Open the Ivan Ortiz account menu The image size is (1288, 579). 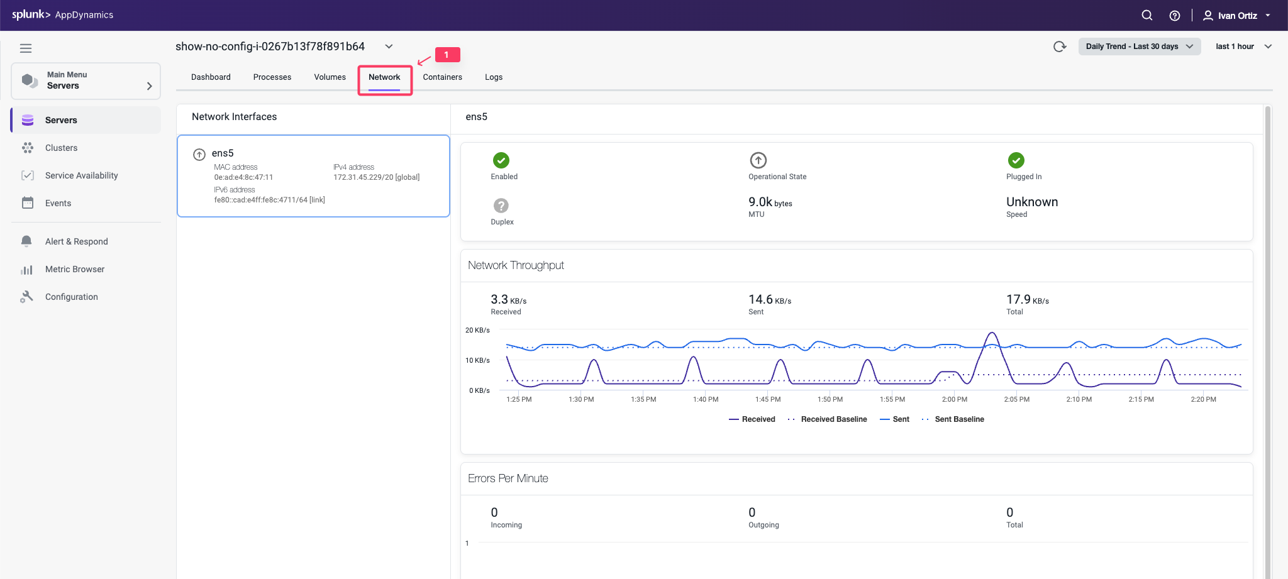pos(1236,15)
